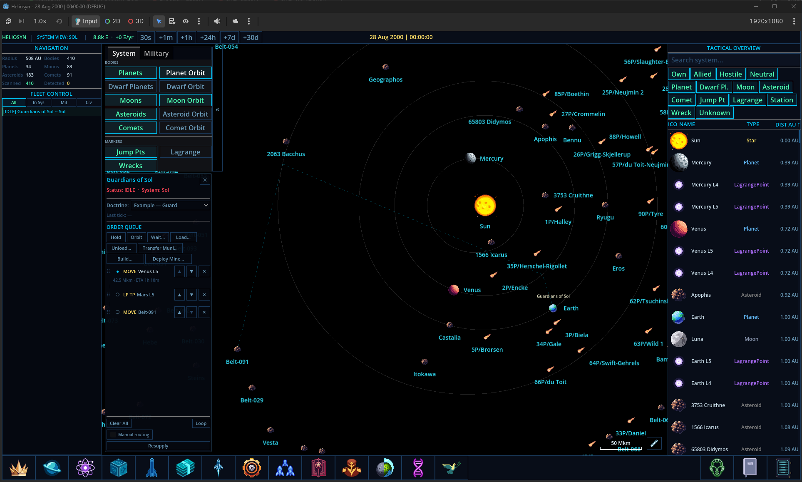Viewport: 802px width, 482px height.
Task: Toggle Comet Orbit display
Action: point(186,128)
